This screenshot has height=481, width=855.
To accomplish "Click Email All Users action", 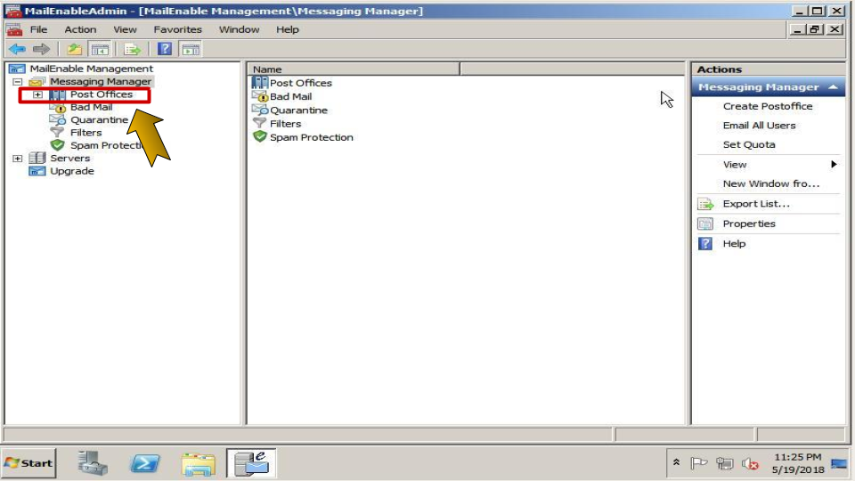I will coord(759,126).
